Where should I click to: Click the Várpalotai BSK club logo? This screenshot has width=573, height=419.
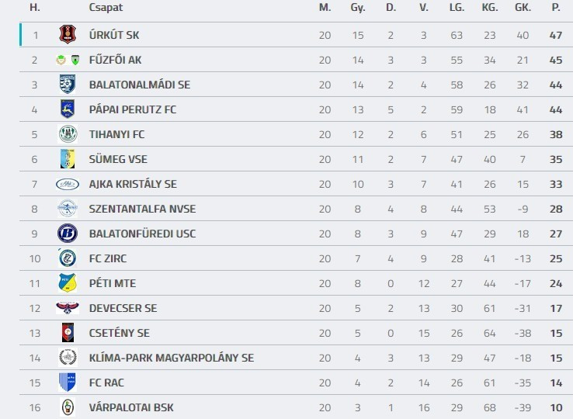[68, 407]
